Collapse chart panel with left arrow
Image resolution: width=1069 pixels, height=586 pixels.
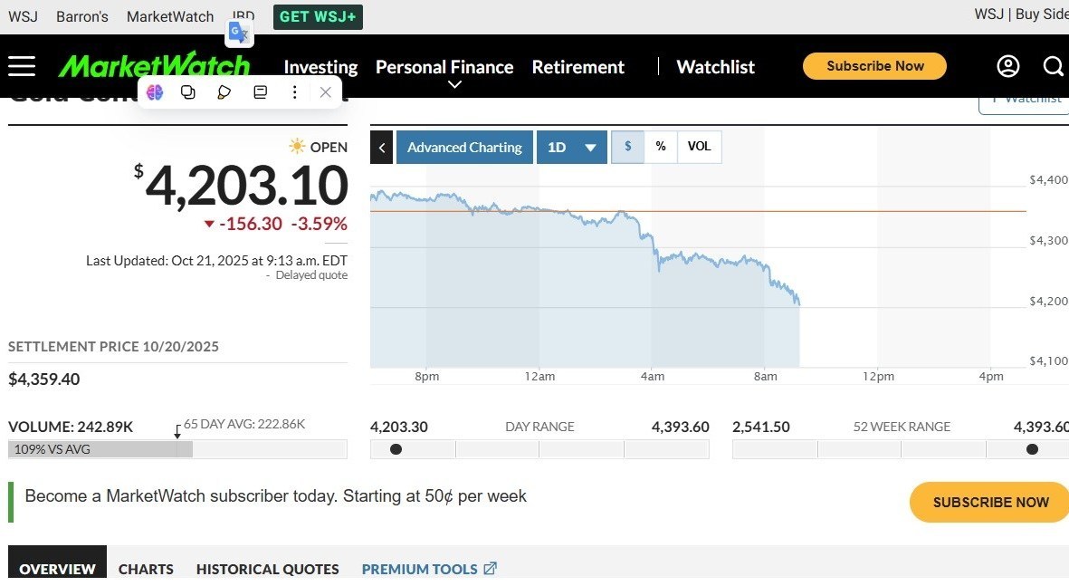[x=382, y=148]
